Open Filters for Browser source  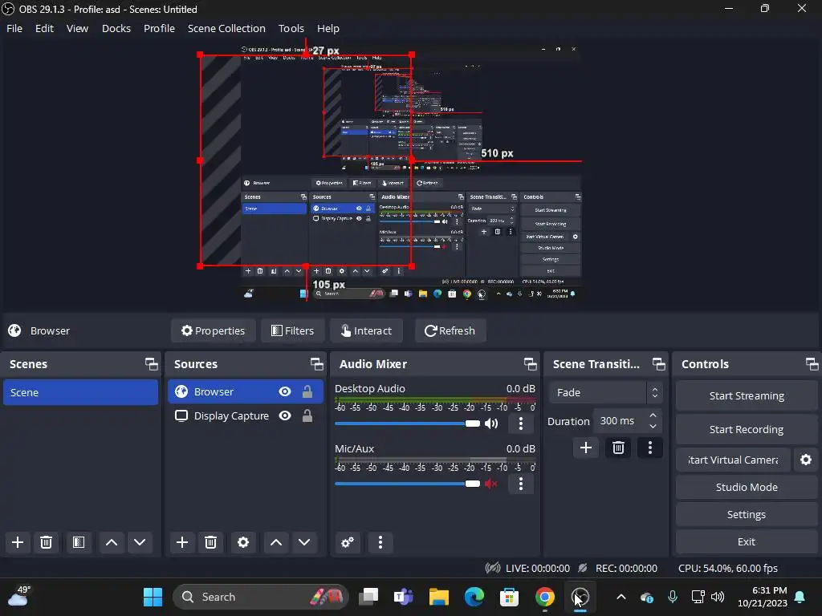(292, 330)
